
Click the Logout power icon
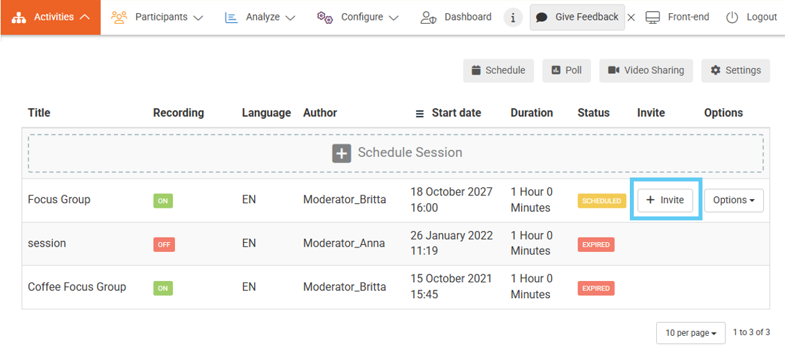(x=732, y=17)
